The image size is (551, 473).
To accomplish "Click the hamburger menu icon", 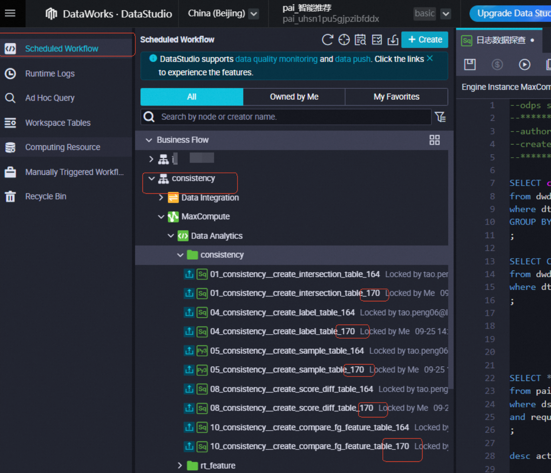I will (10, 13).
